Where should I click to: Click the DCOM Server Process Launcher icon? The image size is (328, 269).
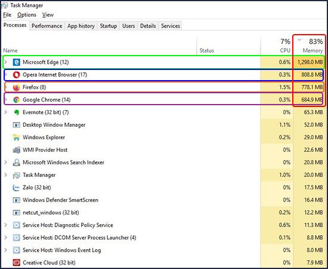click(16, 237)
